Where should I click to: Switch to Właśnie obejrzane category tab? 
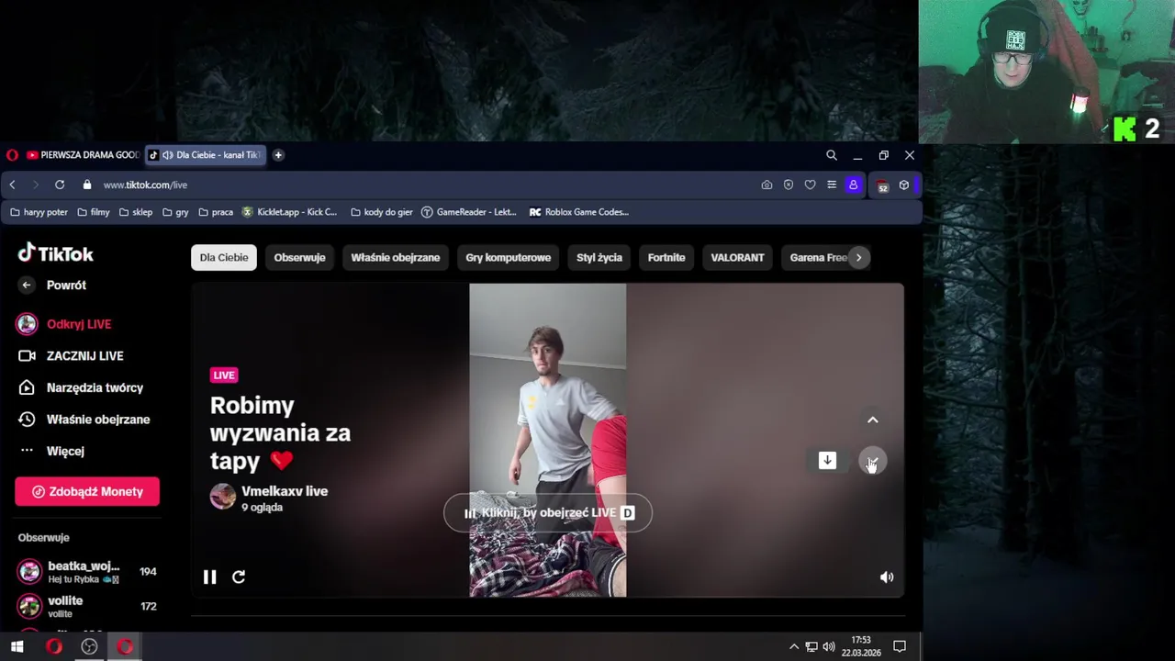coord(396,257)
